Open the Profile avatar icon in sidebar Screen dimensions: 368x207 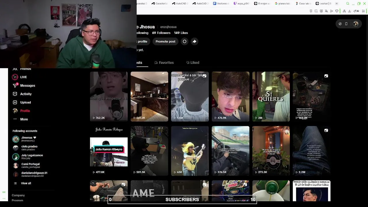pyautogui.click(x=15, y=111)
